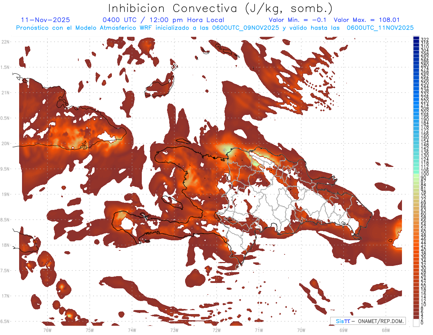Viewport: 433px width, 335px height.
Task: Click the darkest blue swatch topping the colorbar
Action: pyautogui.click(x=416, y=38)
